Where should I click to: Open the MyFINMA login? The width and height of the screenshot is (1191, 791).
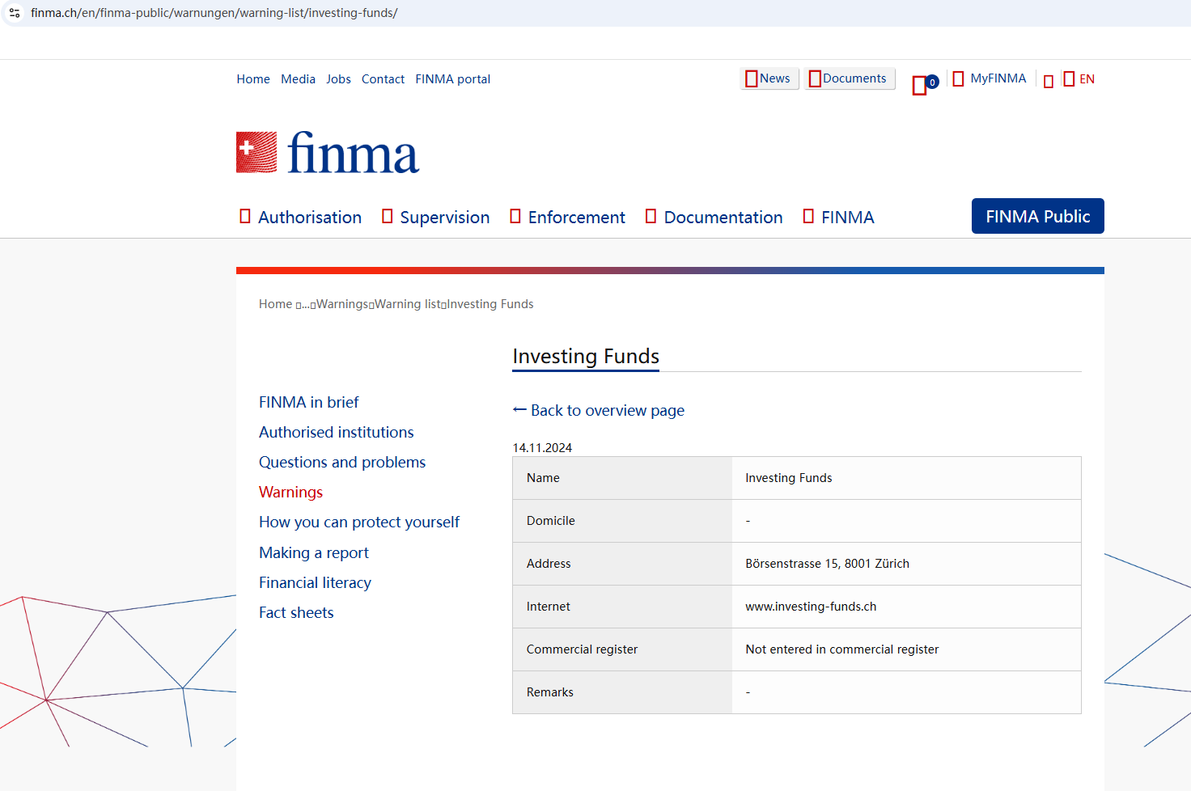[990, 78]
